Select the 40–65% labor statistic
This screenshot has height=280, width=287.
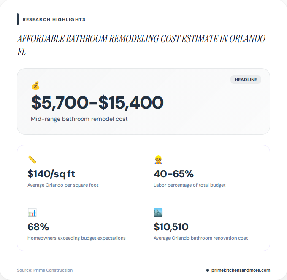174,174
